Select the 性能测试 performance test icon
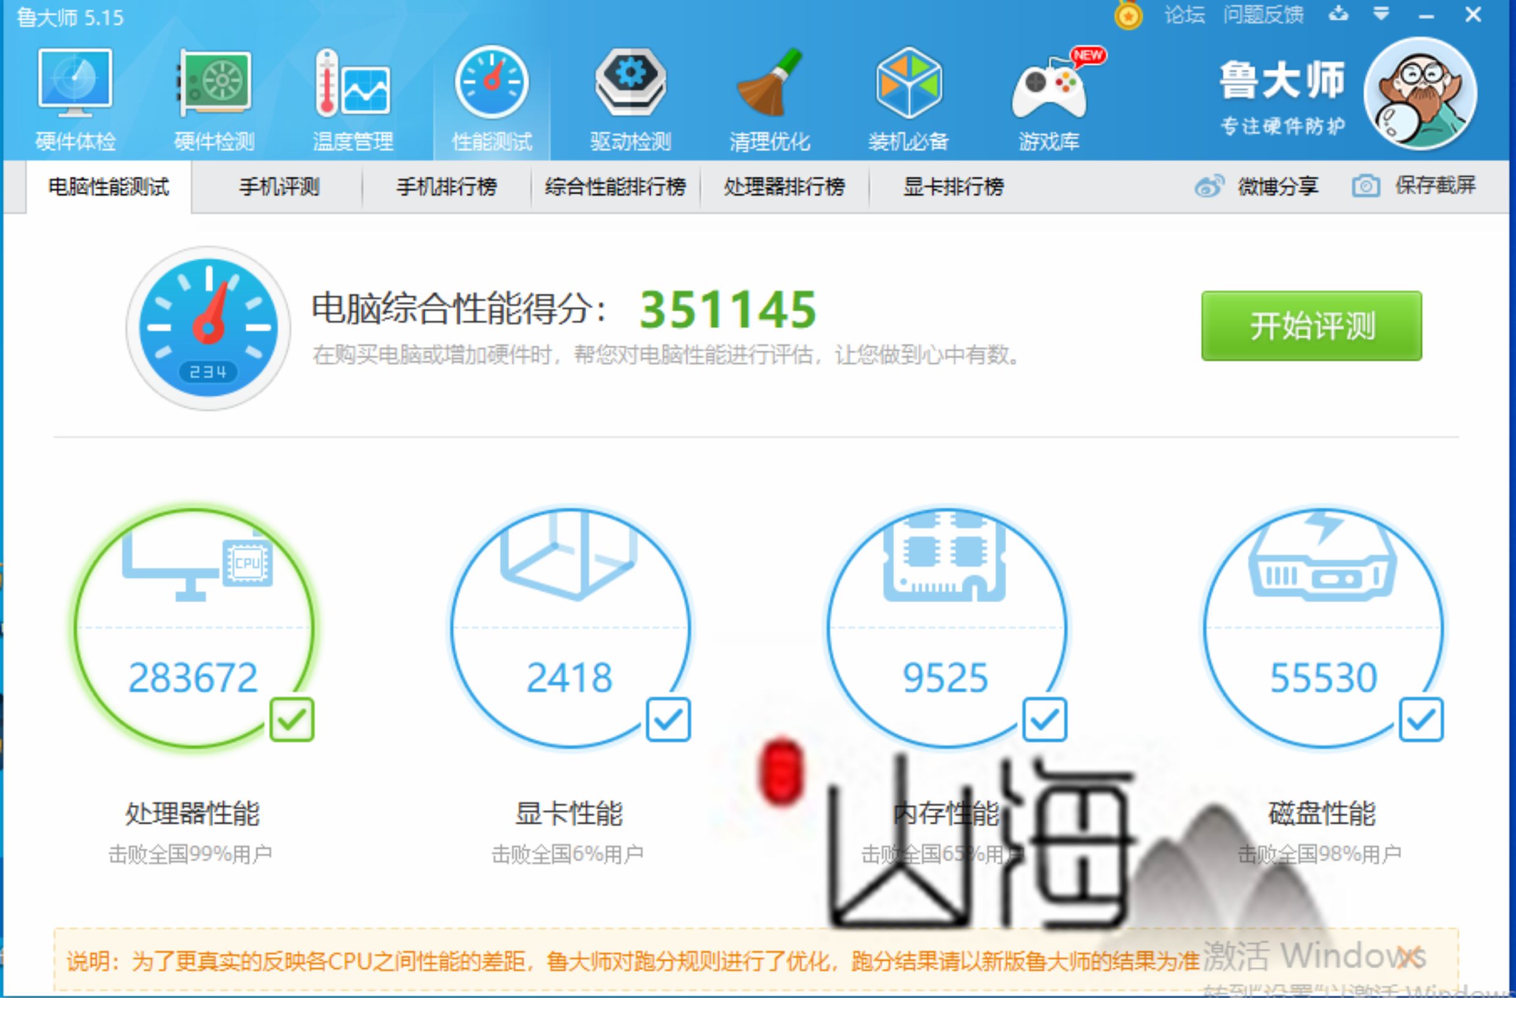This screenshot has width=1516, height=1032. (492, 83)
